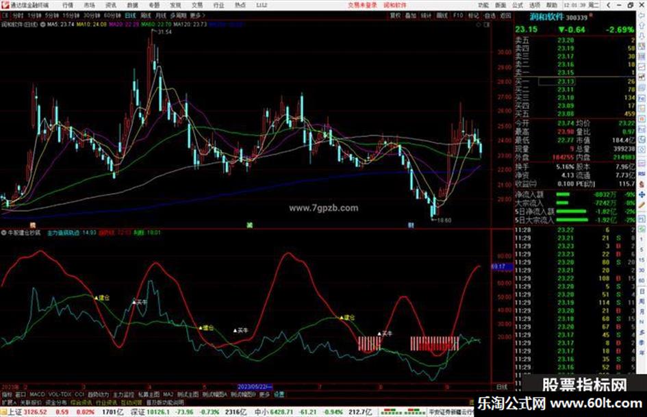Viewport: 647px width, 417px height.
Task: Open the 帮助 menu
Action: [552, 5]
